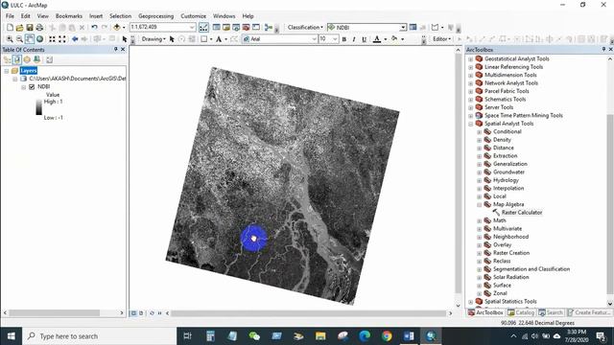614x345 pixels.
Task: Save the map document
Action: click(30, 28)
